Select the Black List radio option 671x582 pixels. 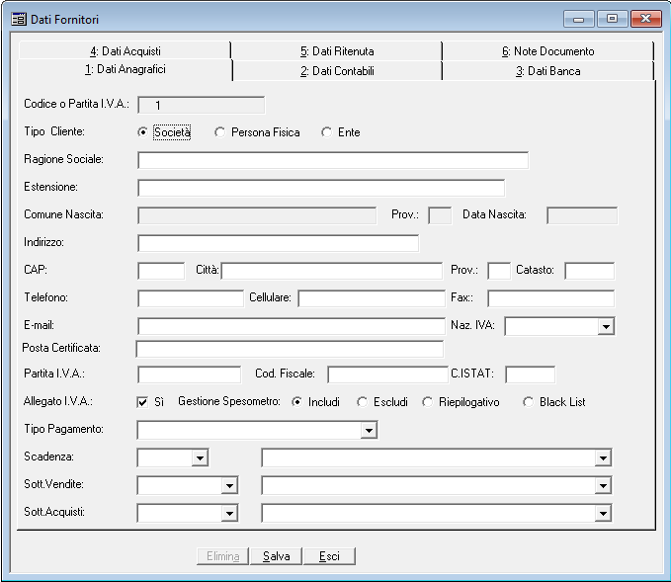(x=528, y=402)
